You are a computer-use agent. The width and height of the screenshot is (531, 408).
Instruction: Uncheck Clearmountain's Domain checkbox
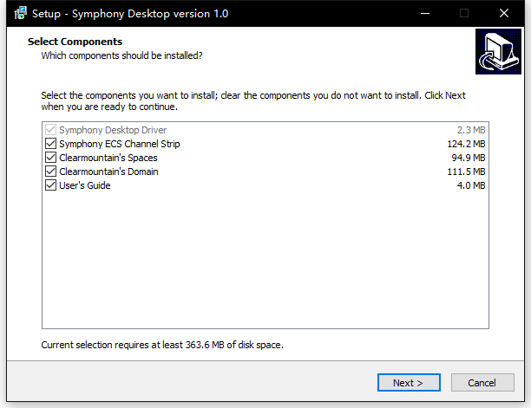(x=50, y=172)
